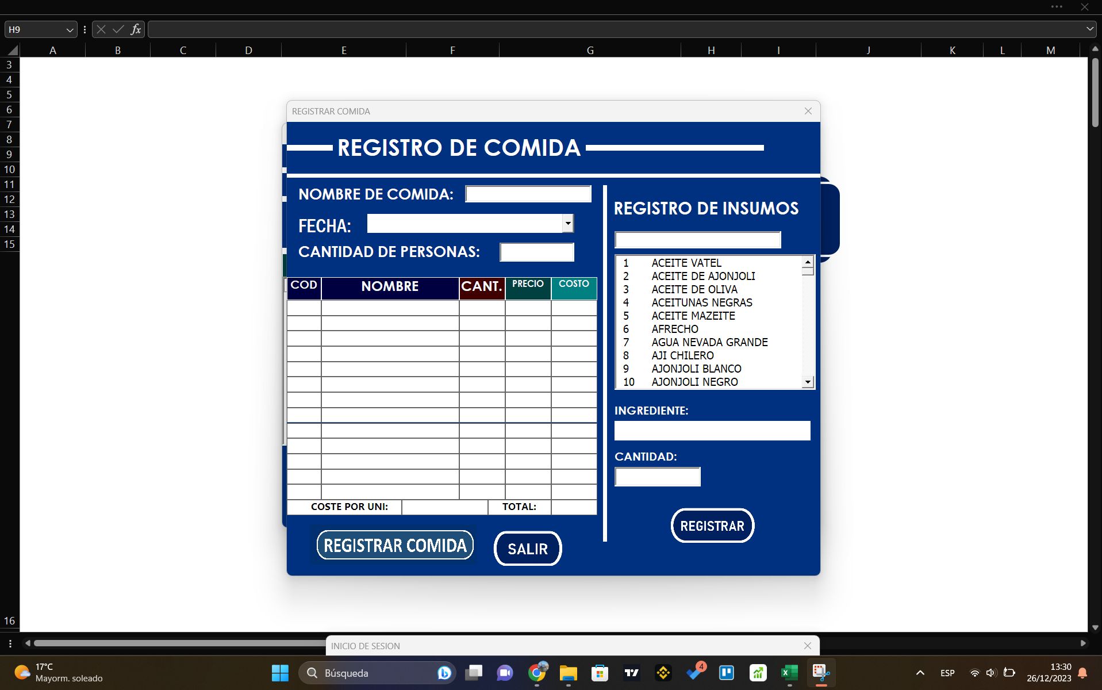Viewport: 1102px width, 690px height.
Task: Open Microsoft To Do from the taskbar
Action: point(695,672)
